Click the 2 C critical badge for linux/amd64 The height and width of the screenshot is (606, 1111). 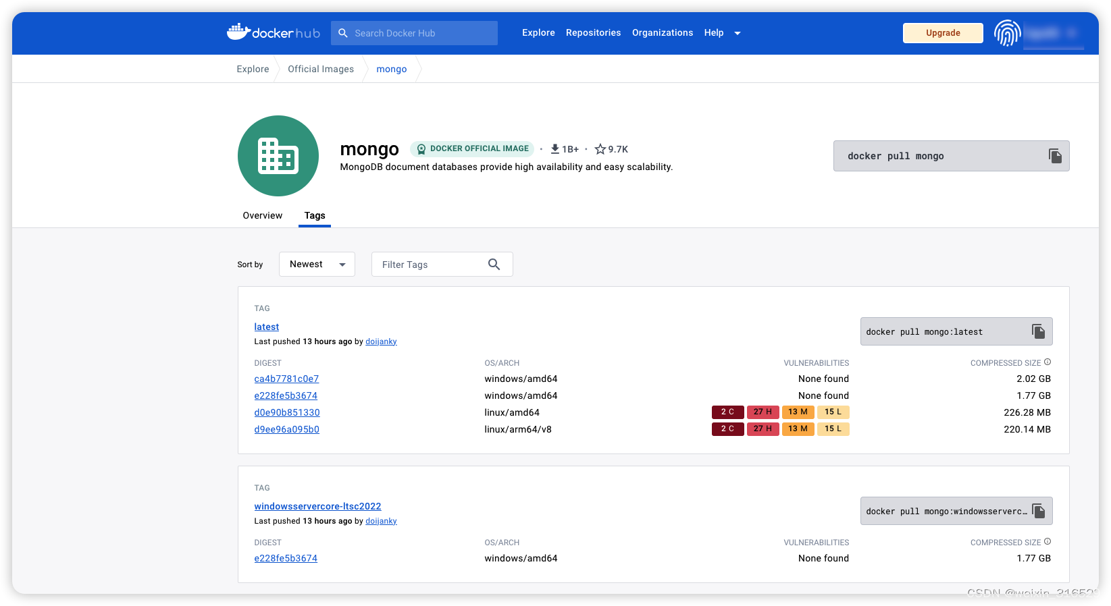(727, 412)
